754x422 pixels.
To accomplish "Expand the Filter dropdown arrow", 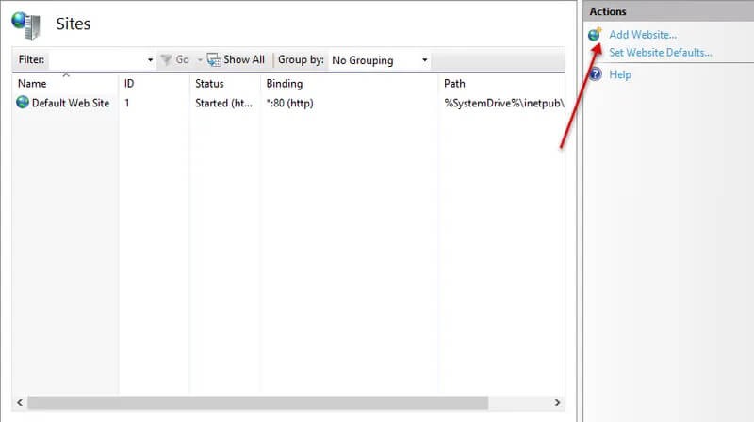I will pyautogui.click(x=150, y=60).
